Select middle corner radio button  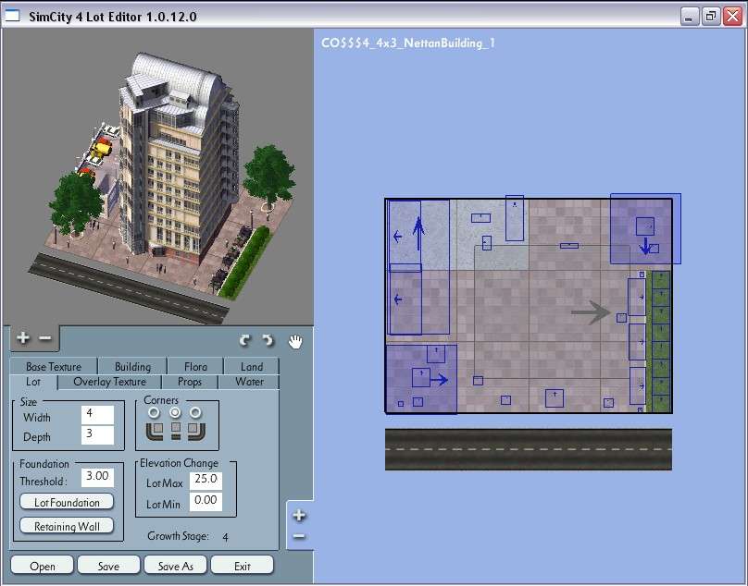(x=175, y=412)
